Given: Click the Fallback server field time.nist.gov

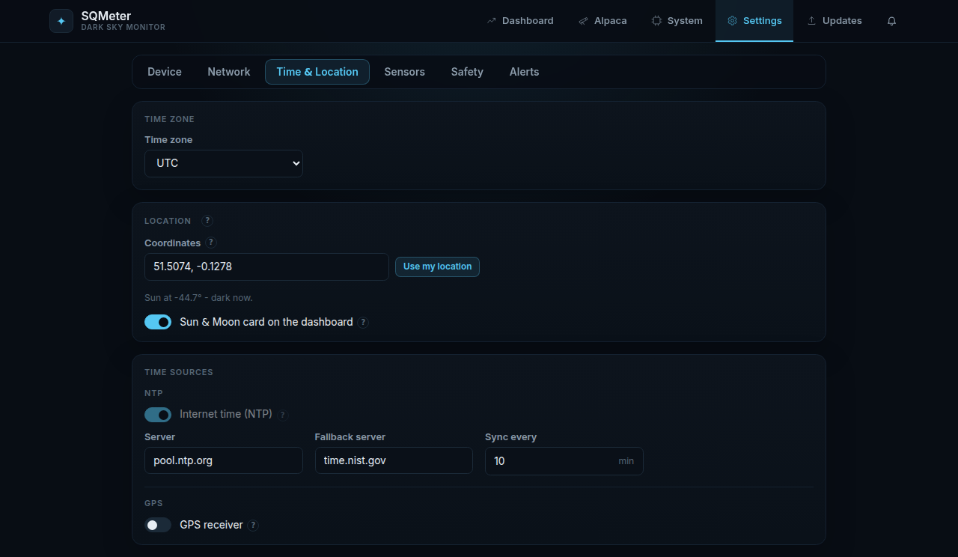Looking at the screenshot, I should (394, 461).
